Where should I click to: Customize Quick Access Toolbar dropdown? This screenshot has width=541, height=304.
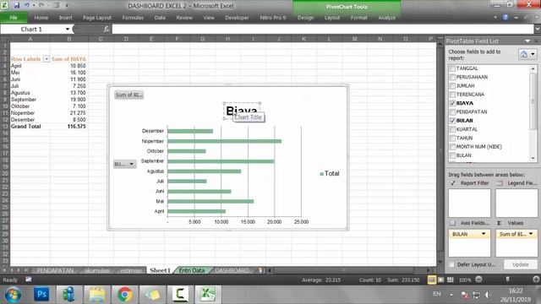pos(67,6)
